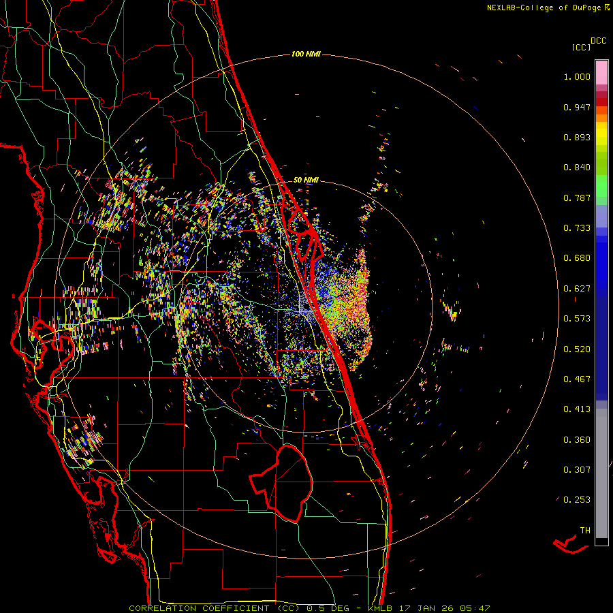
Task: Click the 0.573 legend value
Action: pyautogui.click(x=577, y=319)
